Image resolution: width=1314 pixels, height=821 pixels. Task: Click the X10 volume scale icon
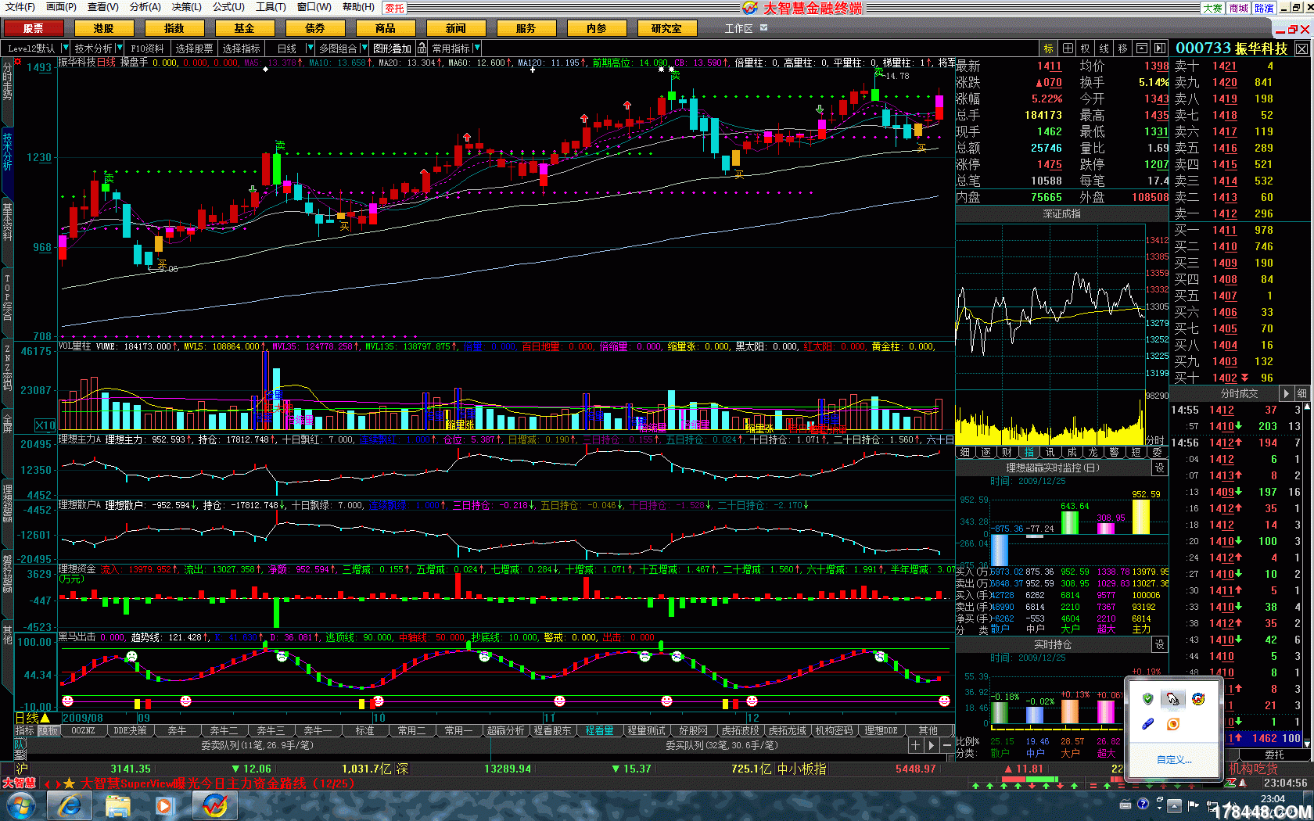point(45,425)
